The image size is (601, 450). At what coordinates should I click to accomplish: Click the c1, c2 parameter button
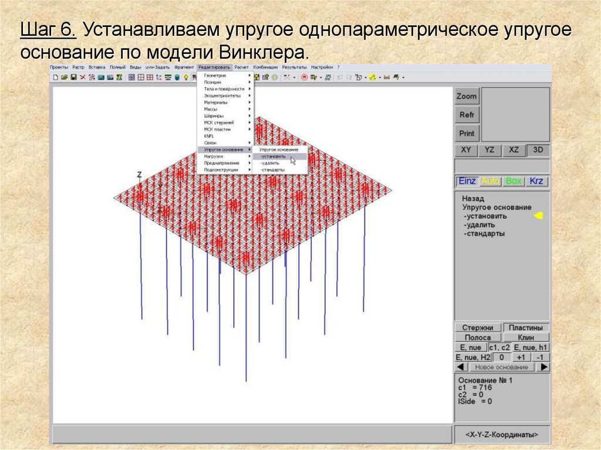(499, 347)
